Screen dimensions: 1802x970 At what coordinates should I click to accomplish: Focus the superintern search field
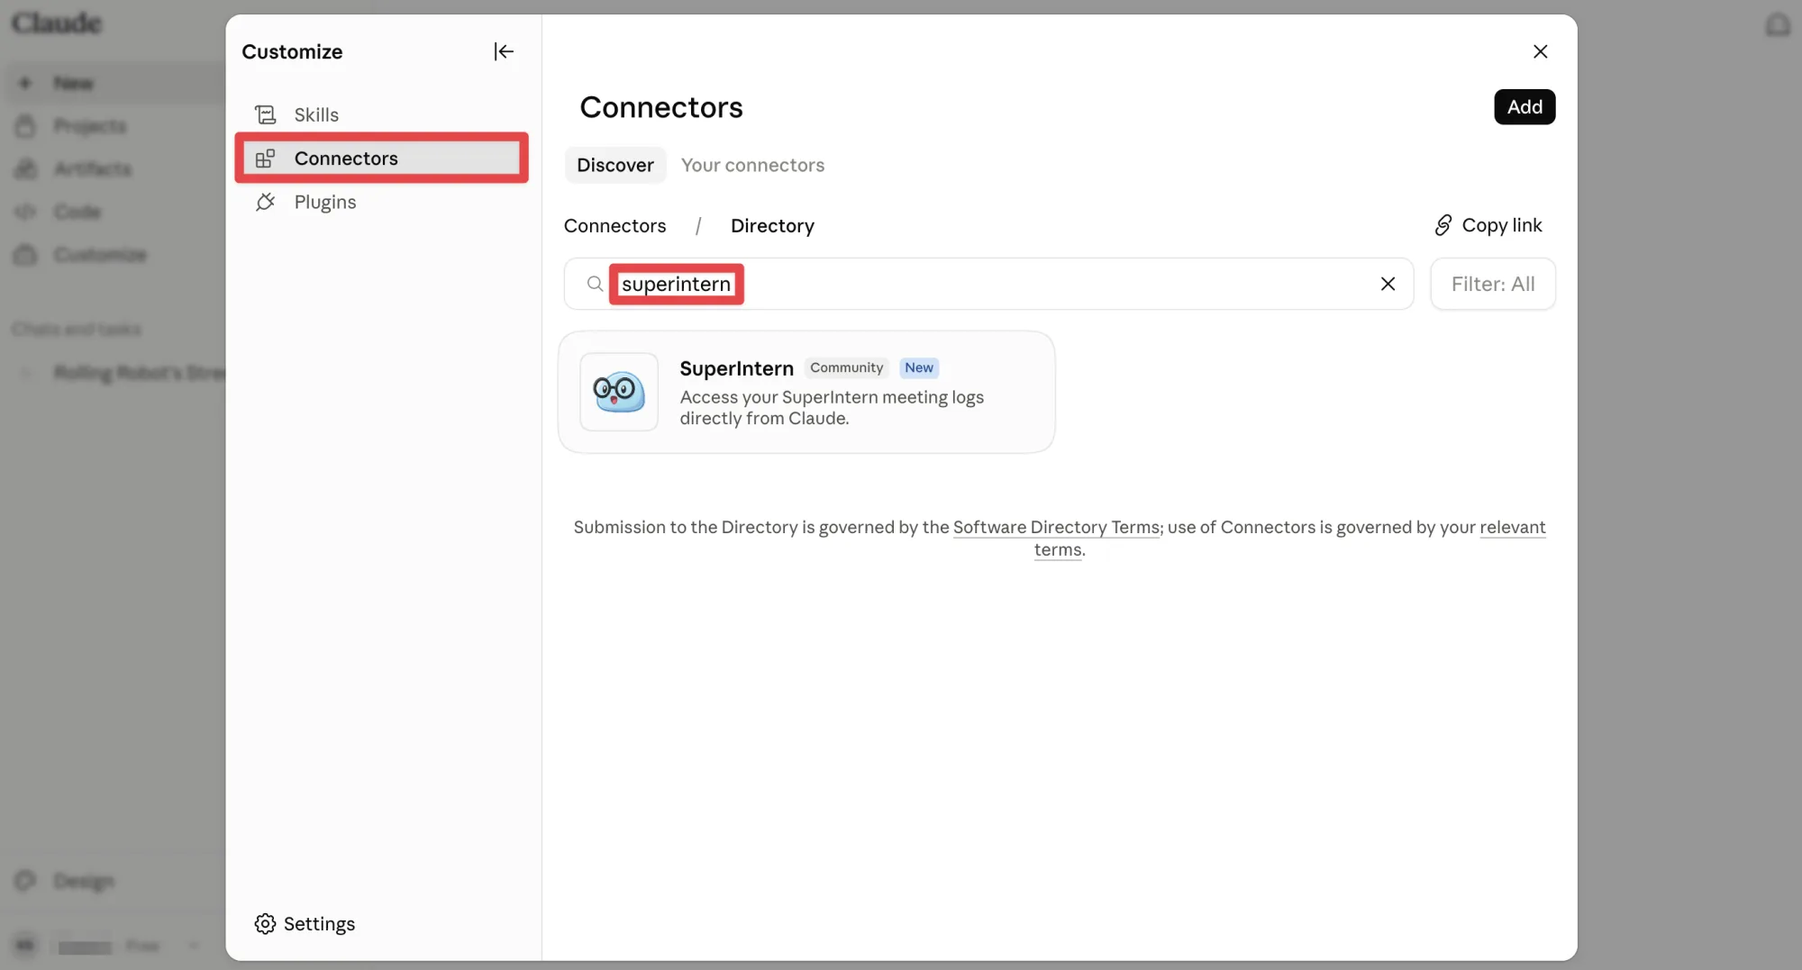point(988,284)
